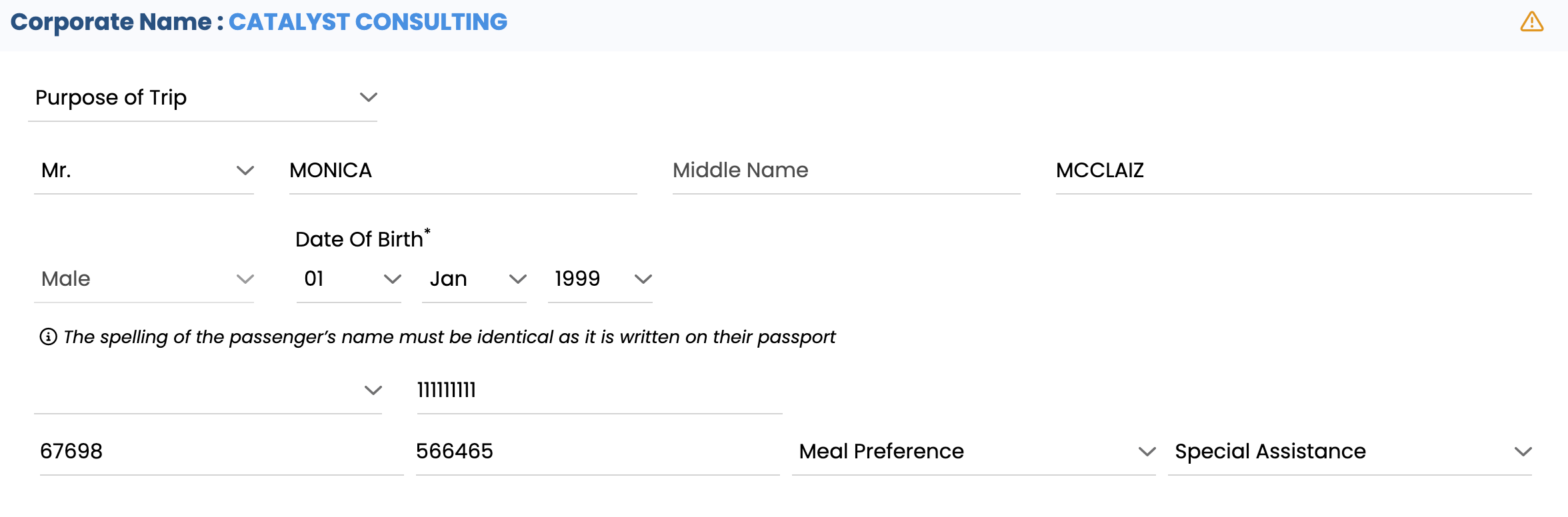The image size is (1568, 517).
Task: Click the passport name spelling note text
Action: [449, 337]
